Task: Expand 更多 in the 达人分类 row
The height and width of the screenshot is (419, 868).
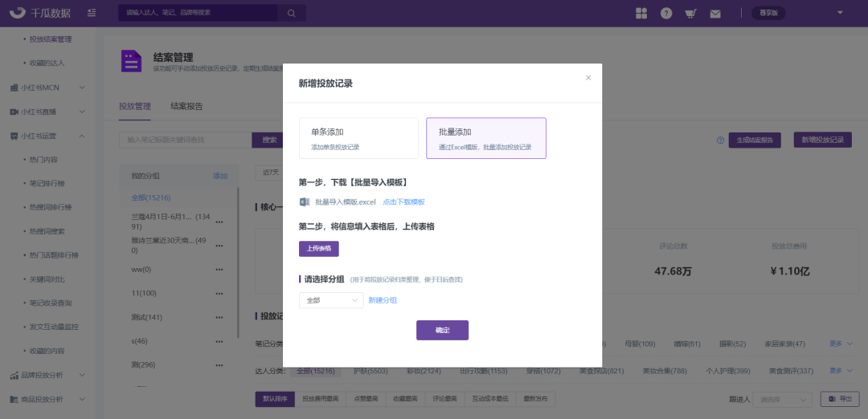Action: [841, 370]
